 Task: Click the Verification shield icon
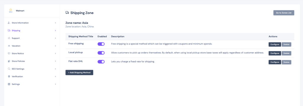(9, 77)
